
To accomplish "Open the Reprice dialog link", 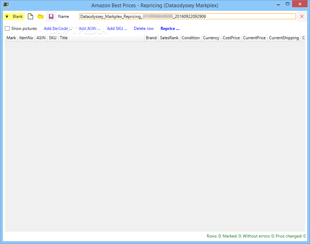I will [170, 29].
